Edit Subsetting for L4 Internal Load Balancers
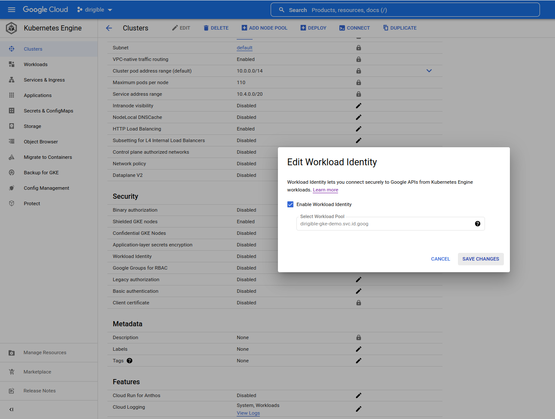The image size is (555, 419). (359, 140)
